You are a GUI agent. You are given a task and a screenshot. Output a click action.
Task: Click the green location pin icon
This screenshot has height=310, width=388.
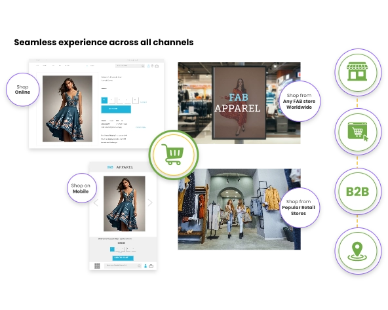click(x=358, y=251)
